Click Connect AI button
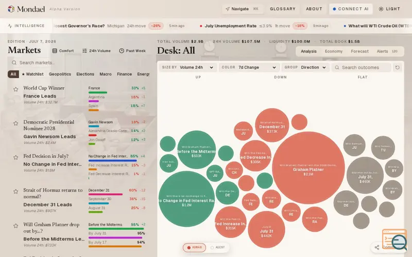The image size is (412, 257). (351, 9)
